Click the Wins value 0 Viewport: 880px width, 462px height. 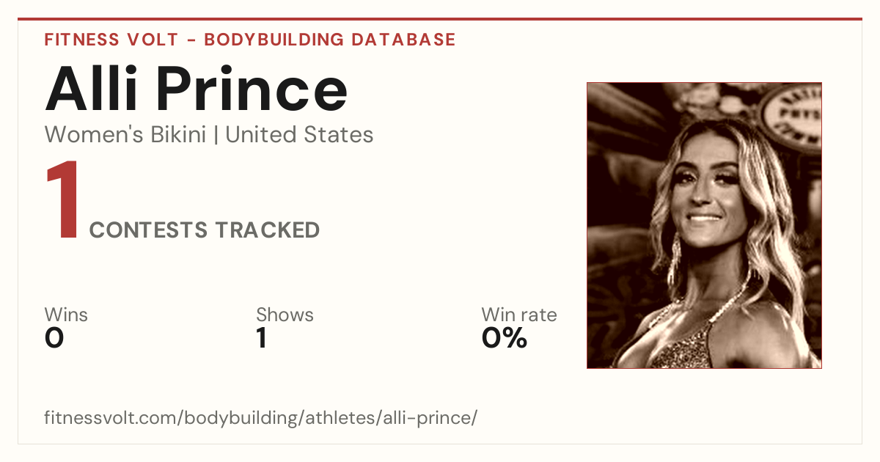54,339
